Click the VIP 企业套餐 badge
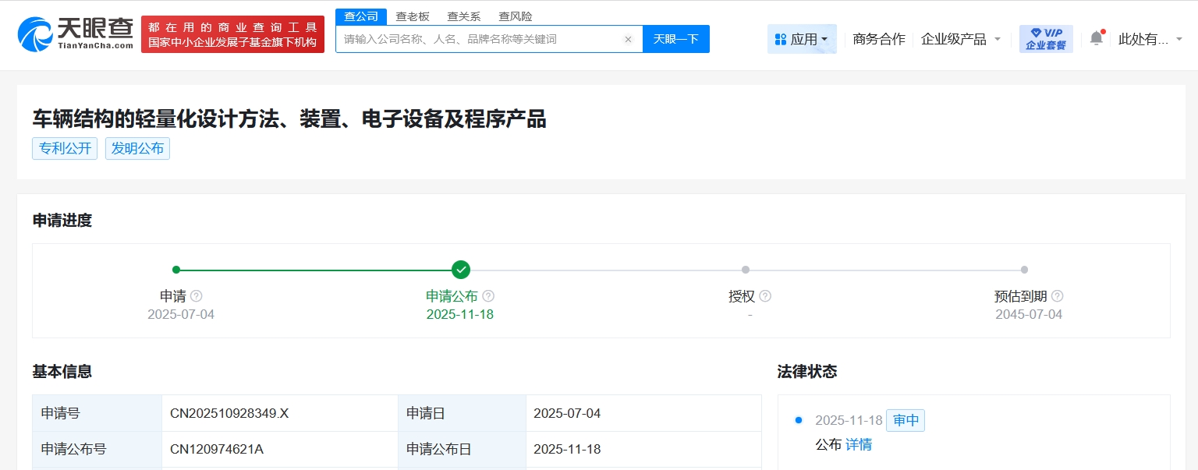 1046,39
